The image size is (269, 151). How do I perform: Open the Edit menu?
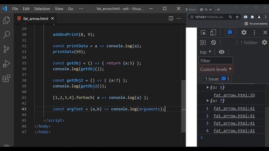point(26,9)
